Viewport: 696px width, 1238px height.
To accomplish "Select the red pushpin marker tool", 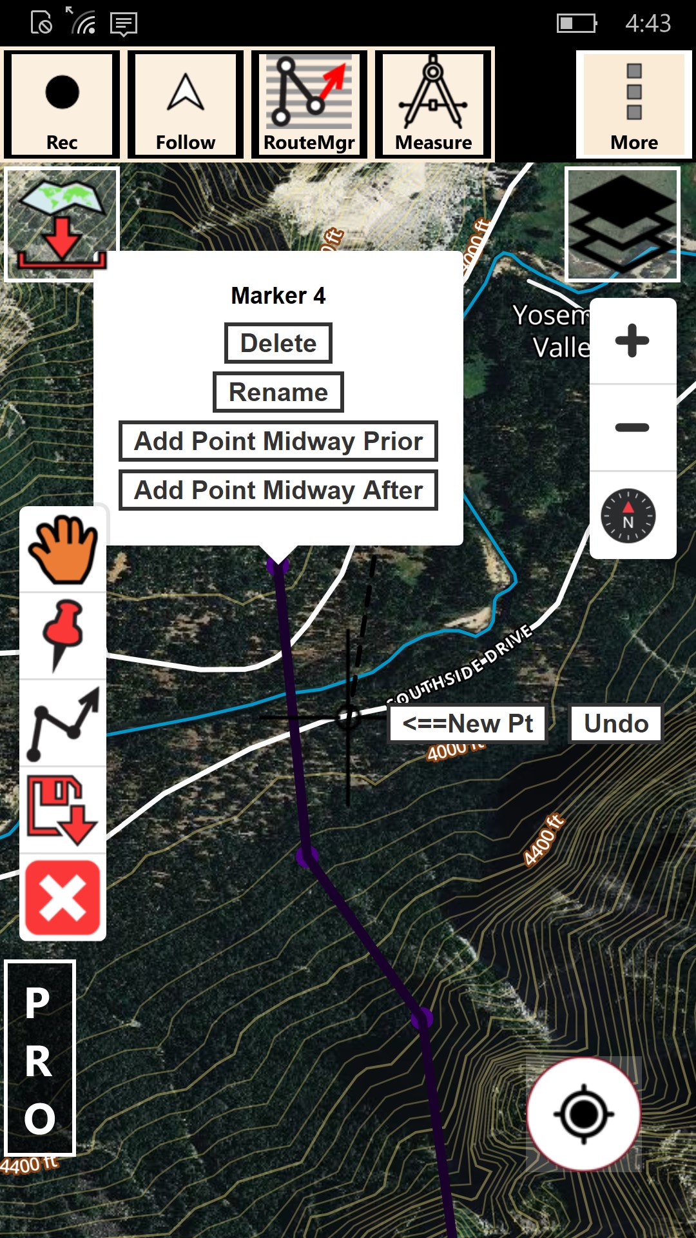I will pyautogui.click(x=63, y=636).
